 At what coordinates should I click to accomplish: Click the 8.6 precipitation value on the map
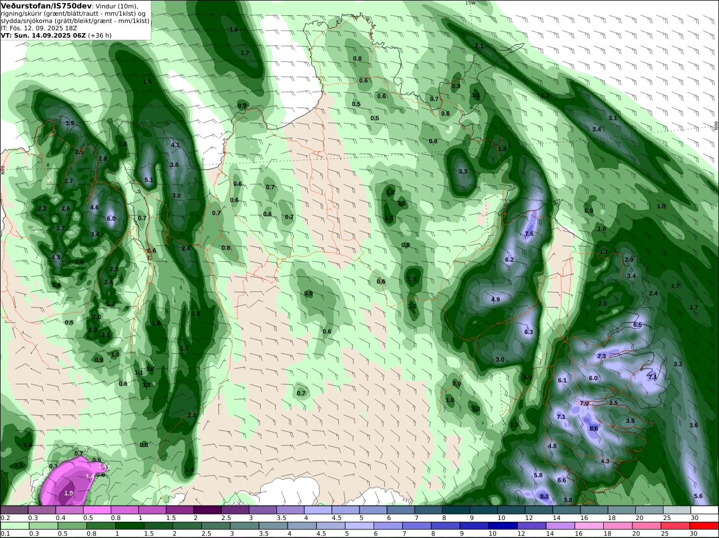point(594,428)
